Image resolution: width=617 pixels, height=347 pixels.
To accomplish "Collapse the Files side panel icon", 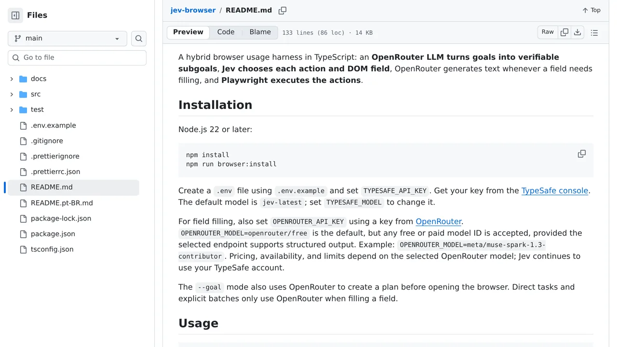I will pos(15,15).
